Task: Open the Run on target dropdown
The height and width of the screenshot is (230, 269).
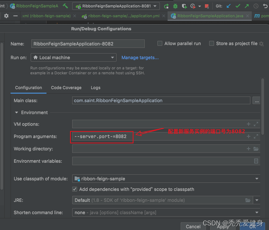Action: point(74,57)
